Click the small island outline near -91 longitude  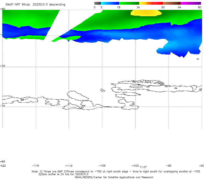pyautogui.click(x=198, y=59)
